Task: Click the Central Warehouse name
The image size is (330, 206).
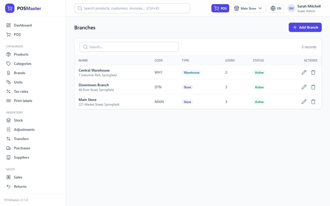Action: (94, 70)
